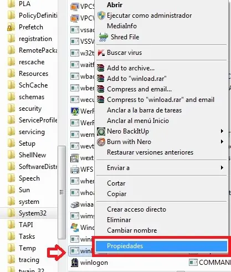Click the Prefetch folder icon with the lock
The width and height of the screenshot is (231, 272).
pos(11,27)
